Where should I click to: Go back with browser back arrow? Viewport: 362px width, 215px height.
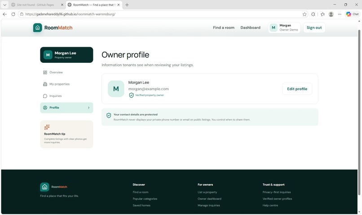point(4,14)
